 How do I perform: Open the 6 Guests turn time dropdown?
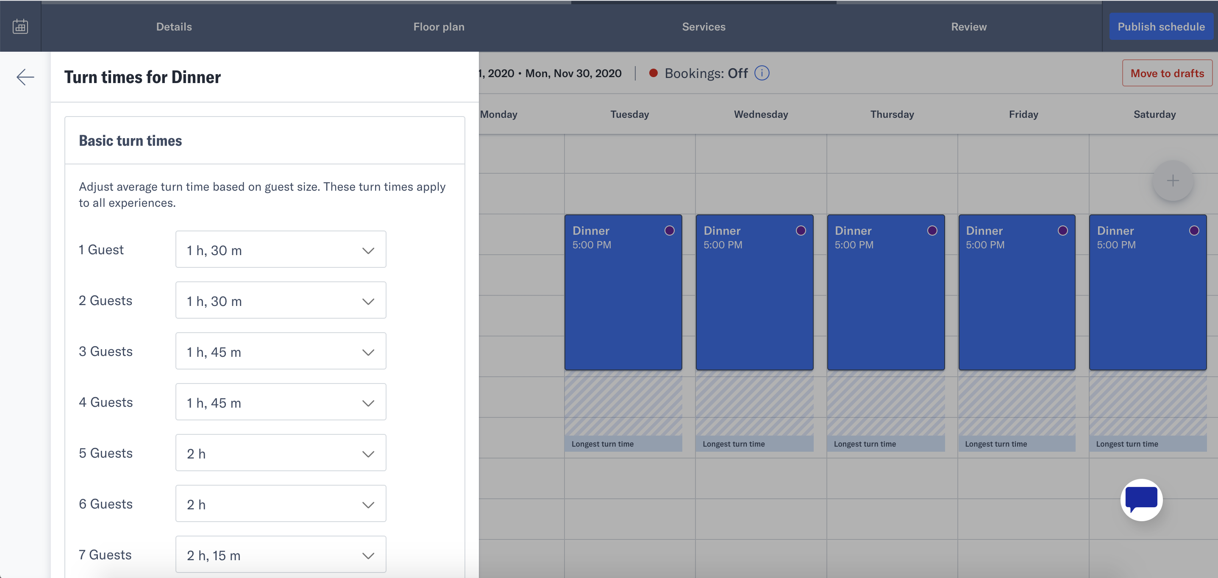tap(281, 504)
